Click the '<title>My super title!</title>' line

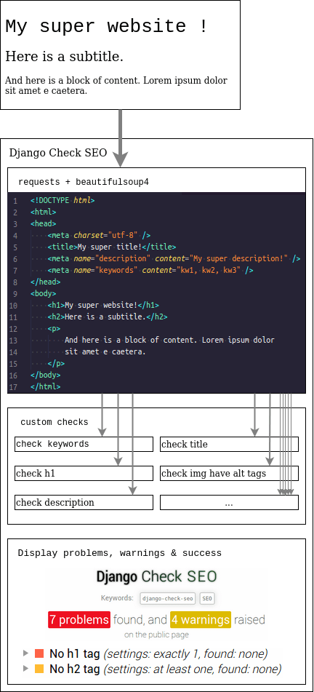click(112, 247)
